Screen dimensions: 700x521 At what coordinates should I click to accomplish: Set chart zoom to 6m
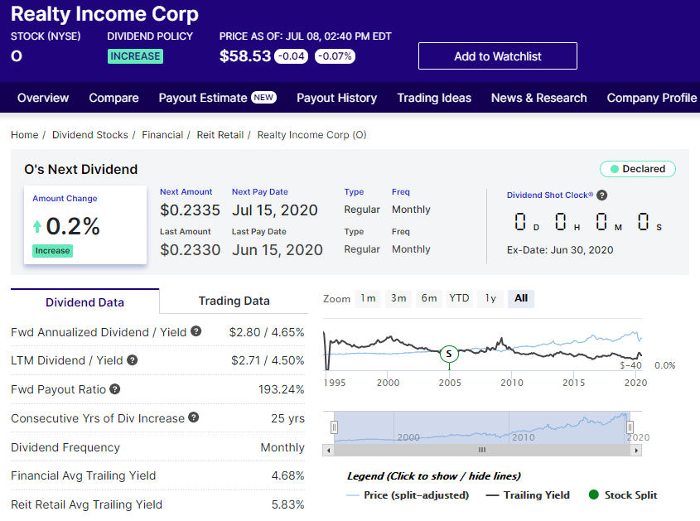(x=429, y=298)
